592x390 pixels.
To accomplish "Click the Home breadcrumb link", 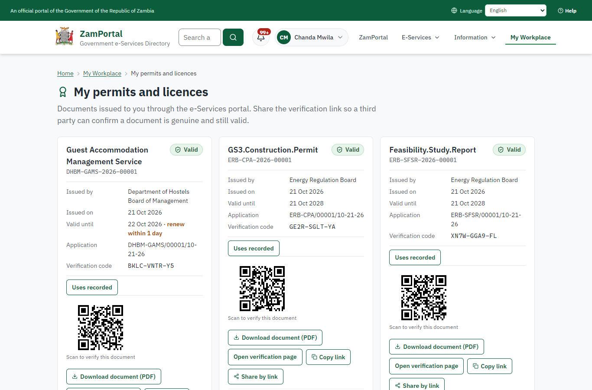I will pos(65,73).
